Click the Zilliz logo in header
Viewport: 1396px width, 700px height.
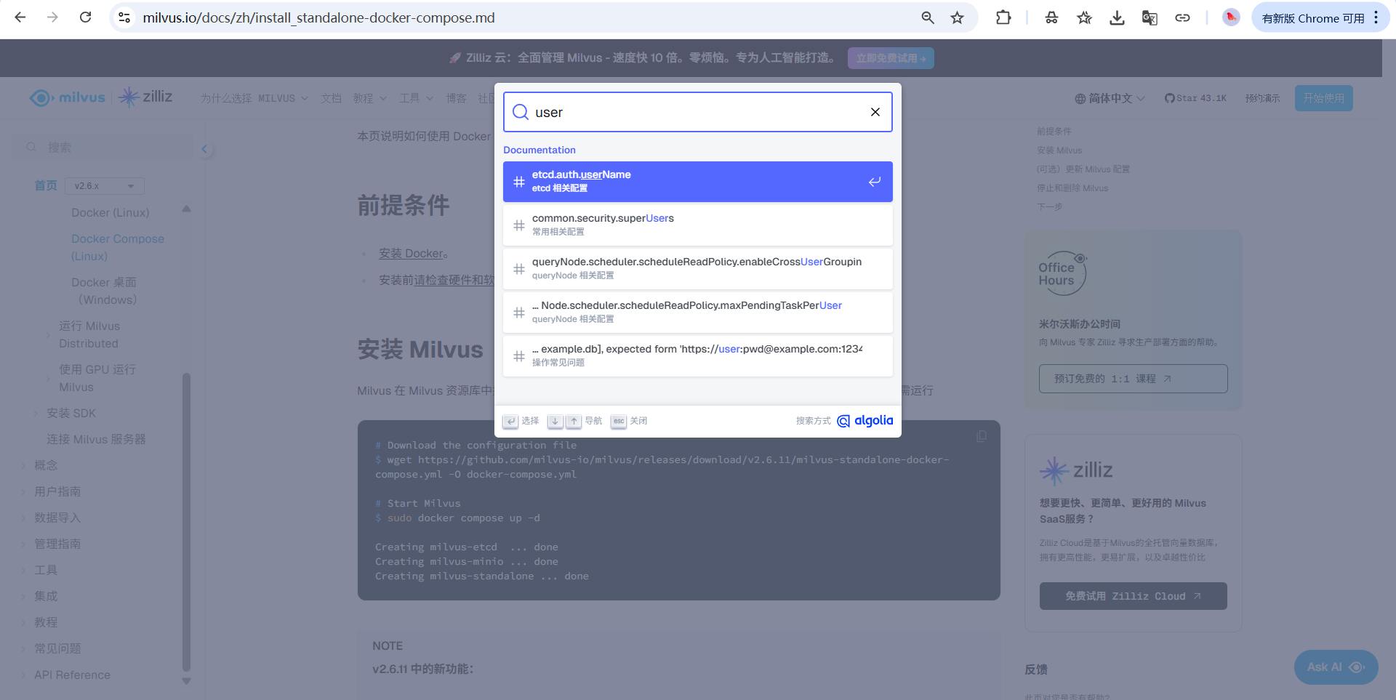coord(145,97)
